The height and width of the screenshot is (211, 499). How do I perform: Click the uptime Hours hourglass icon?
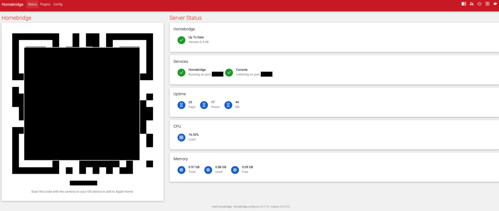204,105
